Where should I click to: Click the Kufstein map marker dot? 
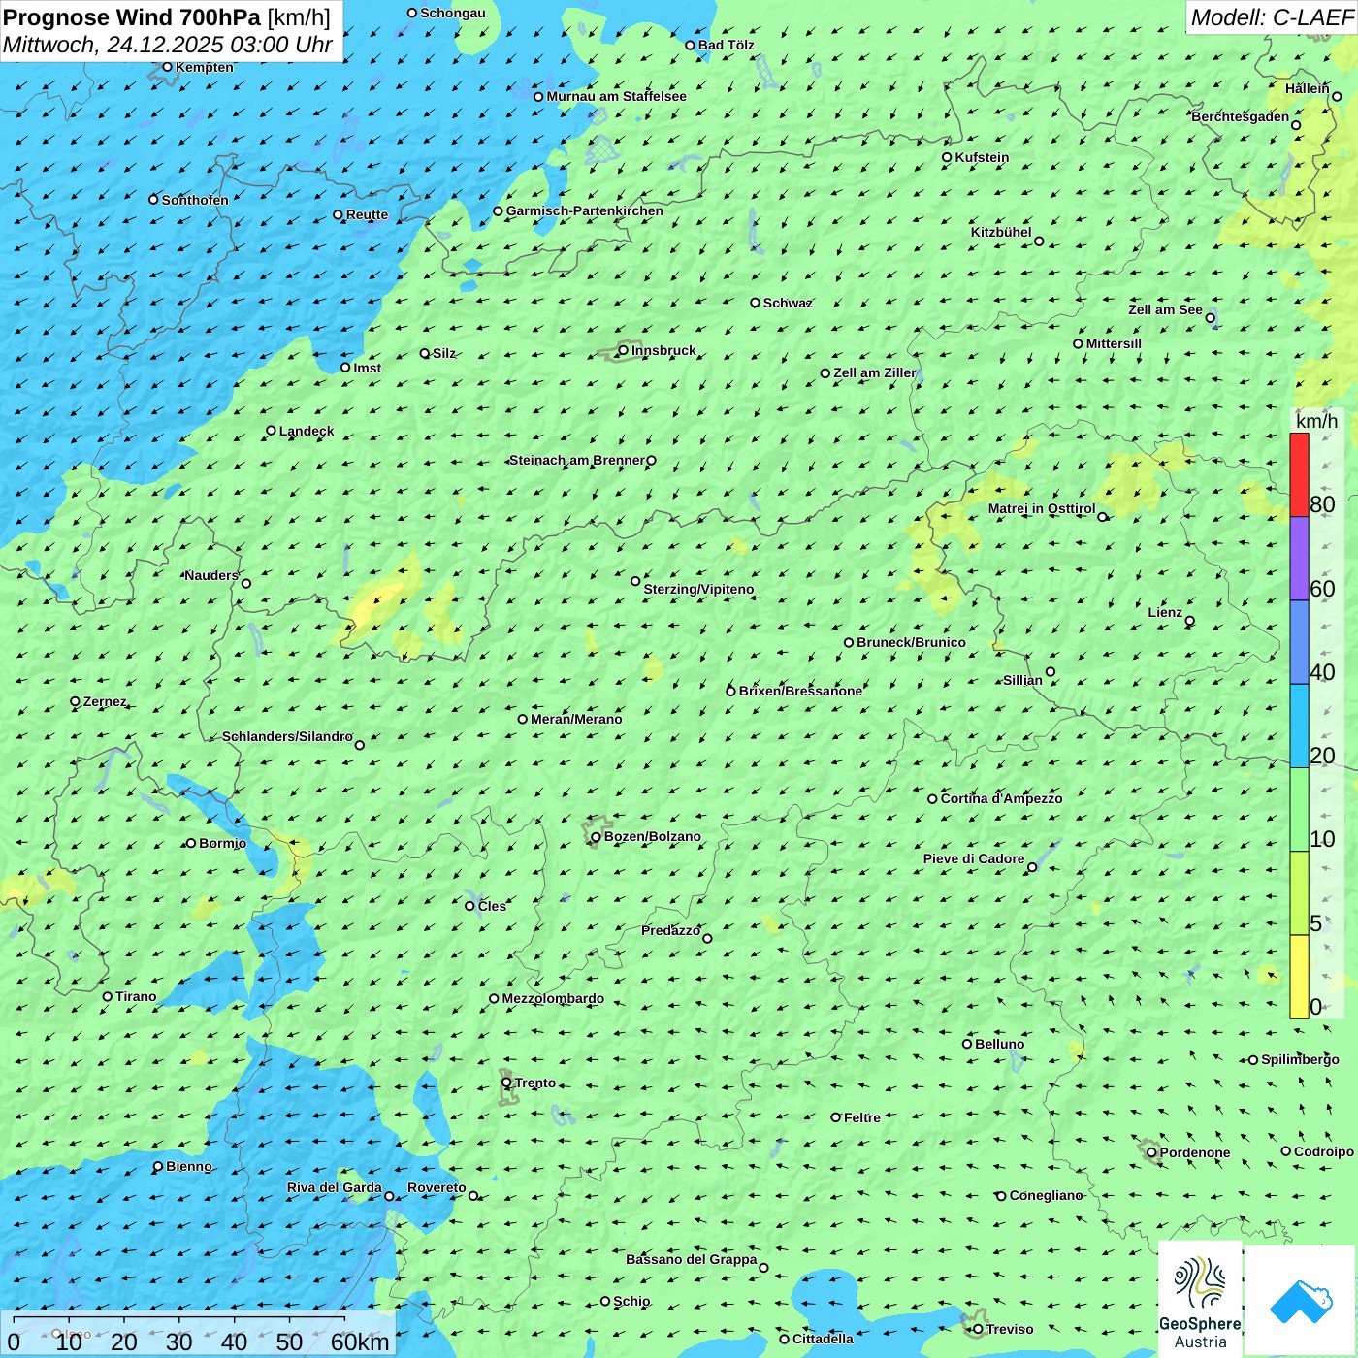click(947, 157)
